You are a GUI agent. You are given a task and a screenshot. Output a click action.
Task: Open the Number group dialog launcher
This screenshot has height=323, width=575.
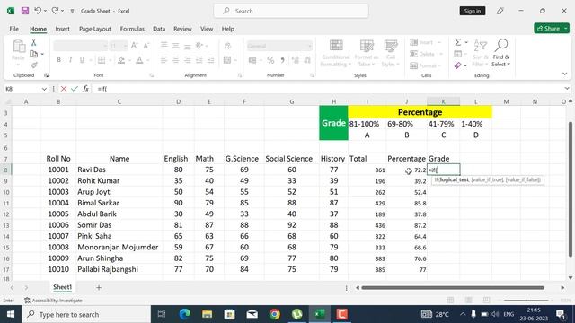pyautogui.click(x=312, y=75)
